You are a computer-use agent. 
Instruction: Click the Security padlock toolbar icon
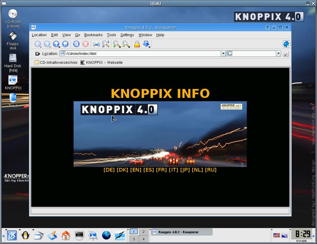(137, 44)
